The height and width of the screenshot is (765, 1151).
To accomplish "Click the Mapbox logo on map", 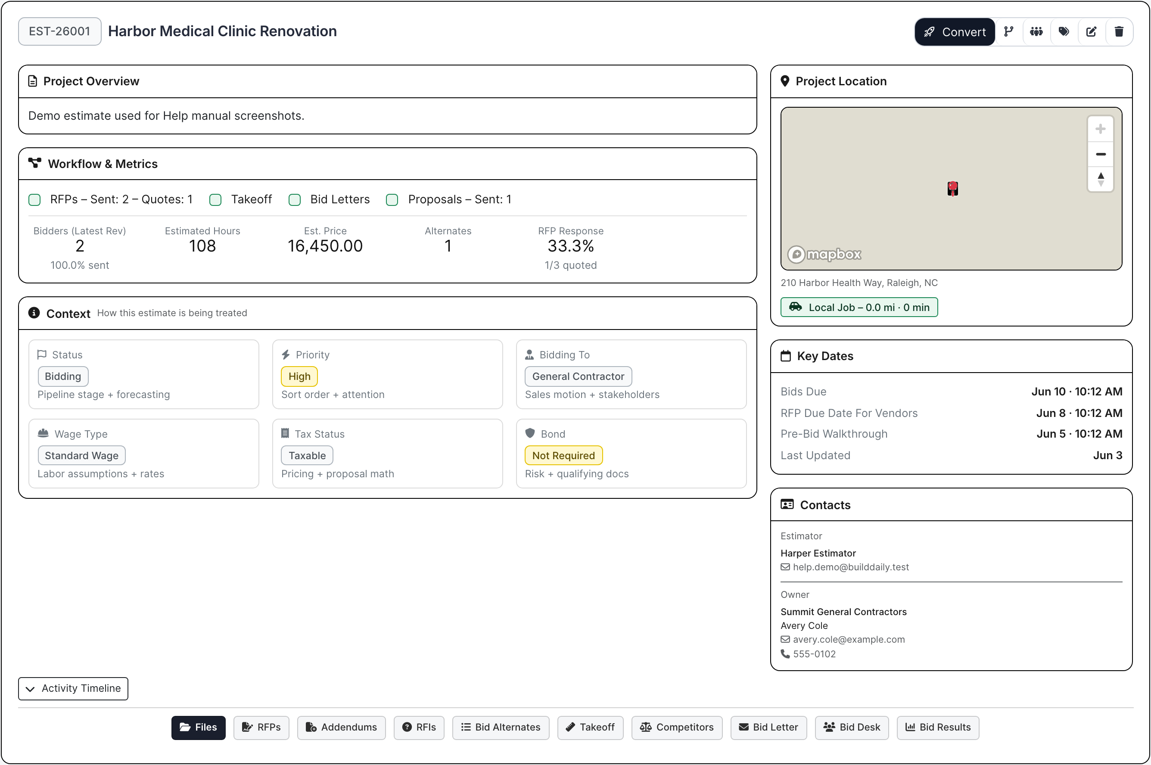I will [x=824, y=254].
